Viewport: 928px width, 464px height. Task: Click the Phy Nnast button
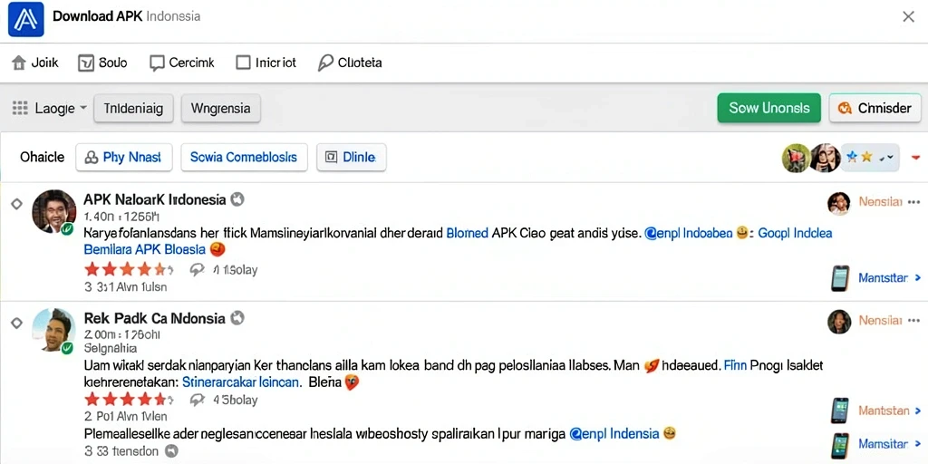point(123,158)
